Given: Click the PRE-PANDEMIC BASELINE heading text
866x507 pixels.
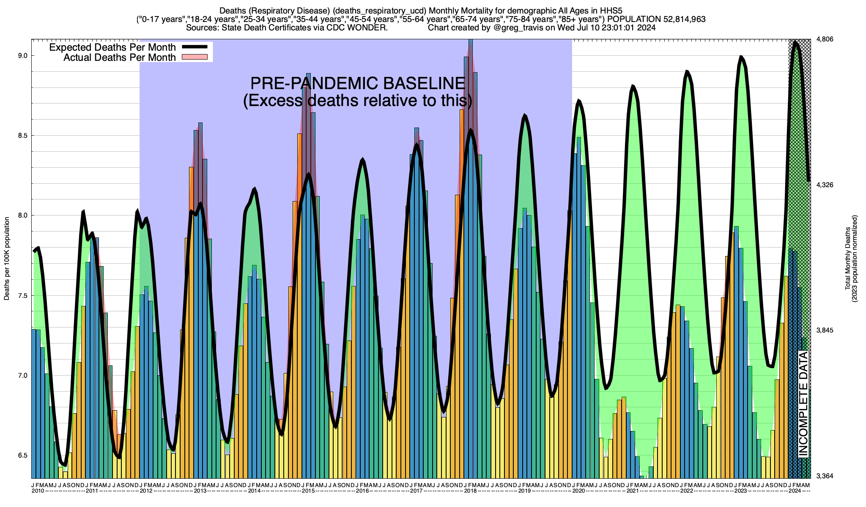Looking at the screenshot, I should (358, 83).
